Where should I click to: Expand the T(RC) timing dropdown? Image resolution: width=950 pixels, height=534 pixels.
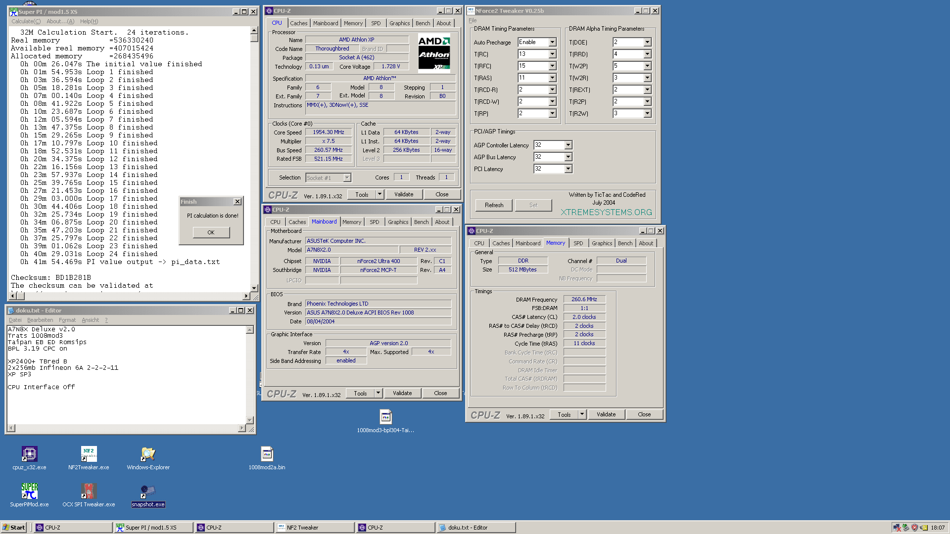click(552, 54)
